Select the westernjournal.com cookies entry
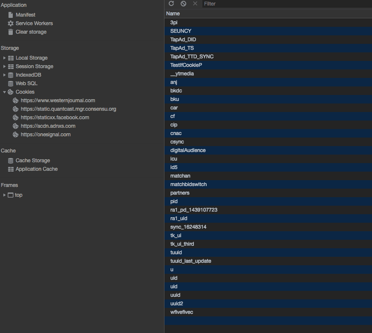Image resolution: width=372 pixels, height=333 pixels. (x=58, y=100)
